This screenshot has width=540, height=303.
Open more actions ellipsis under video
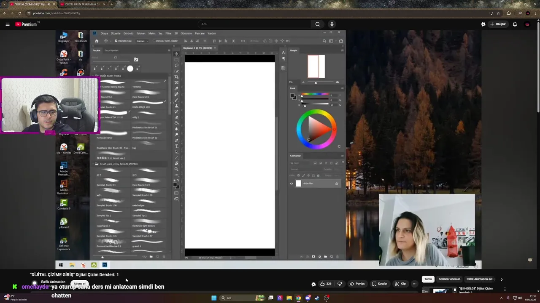coord(415,284)
